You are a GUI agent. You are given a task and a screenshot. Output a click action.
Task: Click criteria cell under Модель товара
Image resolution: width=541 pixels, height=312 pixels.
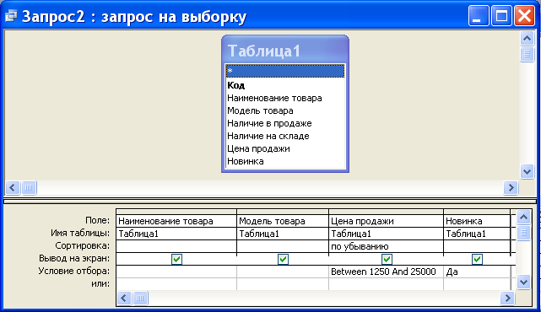(283, 272)
